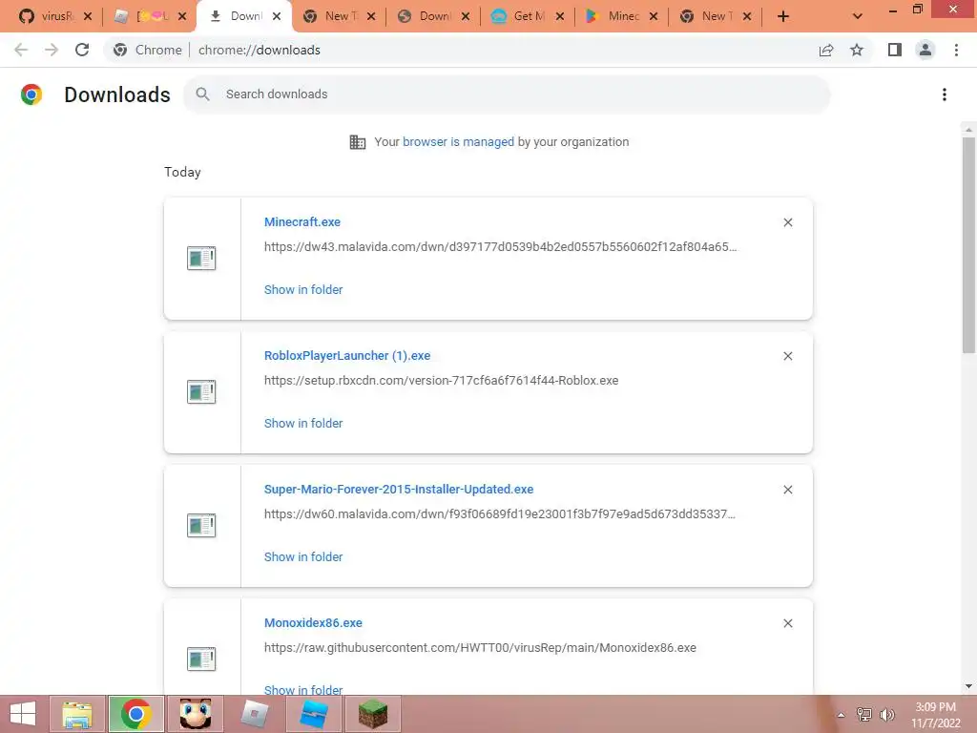Click the network icon in system tray
The height and width of the screenshot is (733, 977).
[x=864, y=715]
